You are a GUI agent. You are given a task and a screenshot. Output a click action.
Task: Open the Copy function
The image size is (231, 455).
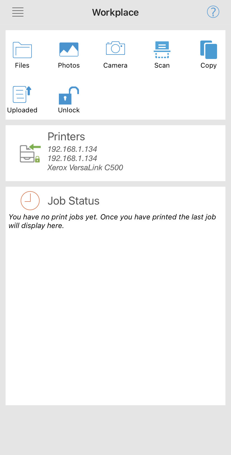pyautogui.click(x=209, y=50)
